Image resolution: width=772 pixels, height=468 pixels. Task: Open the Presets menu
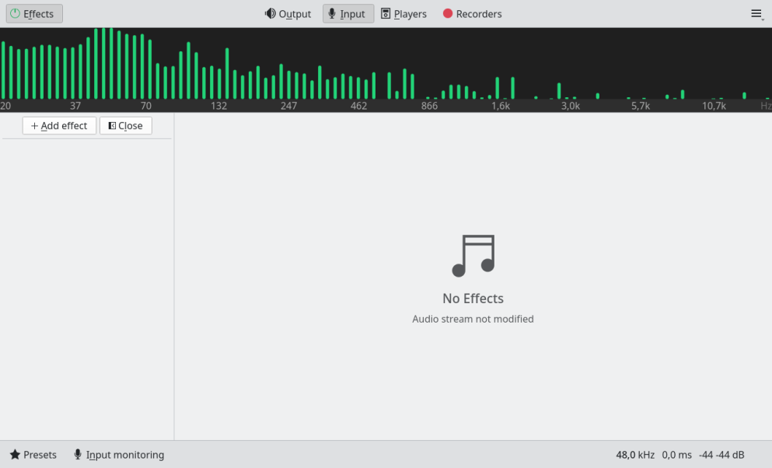pos(33,455)
